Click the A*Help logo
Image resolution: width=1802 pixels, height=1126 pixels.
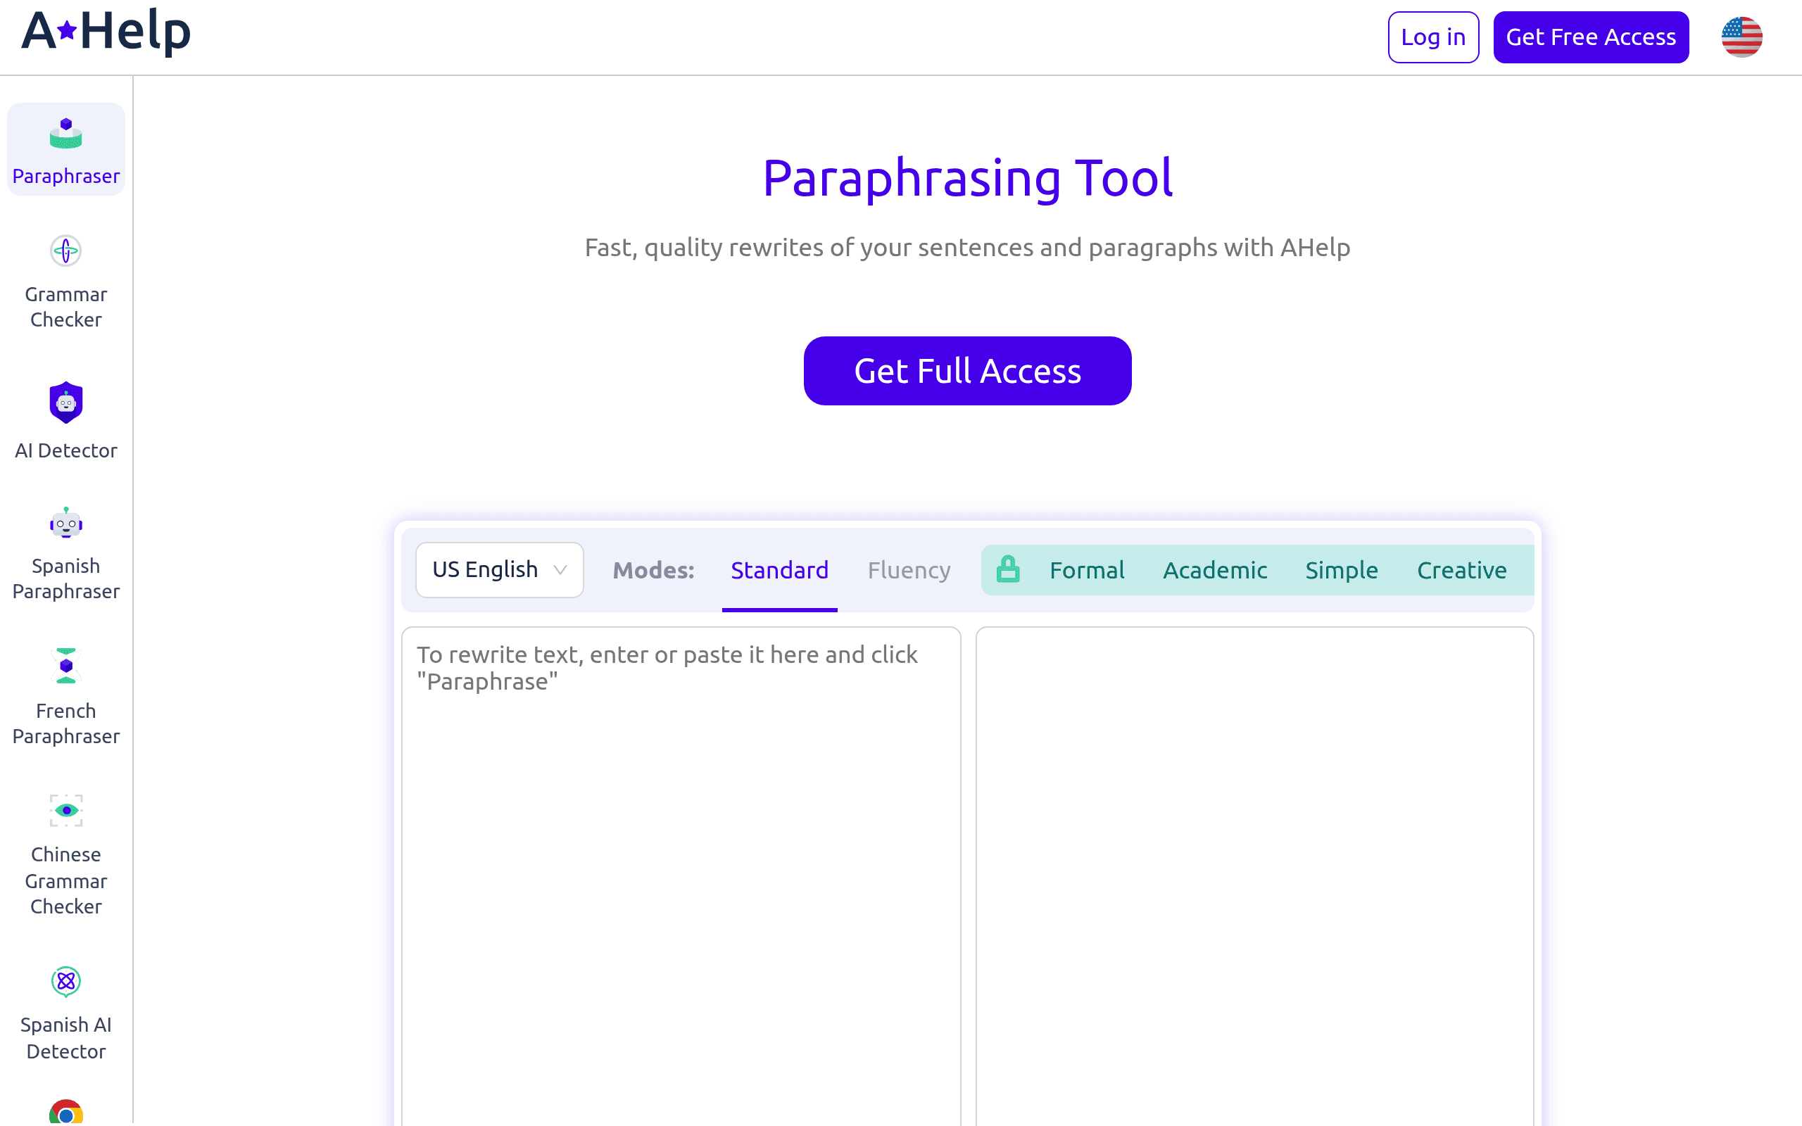pos(106,32)
